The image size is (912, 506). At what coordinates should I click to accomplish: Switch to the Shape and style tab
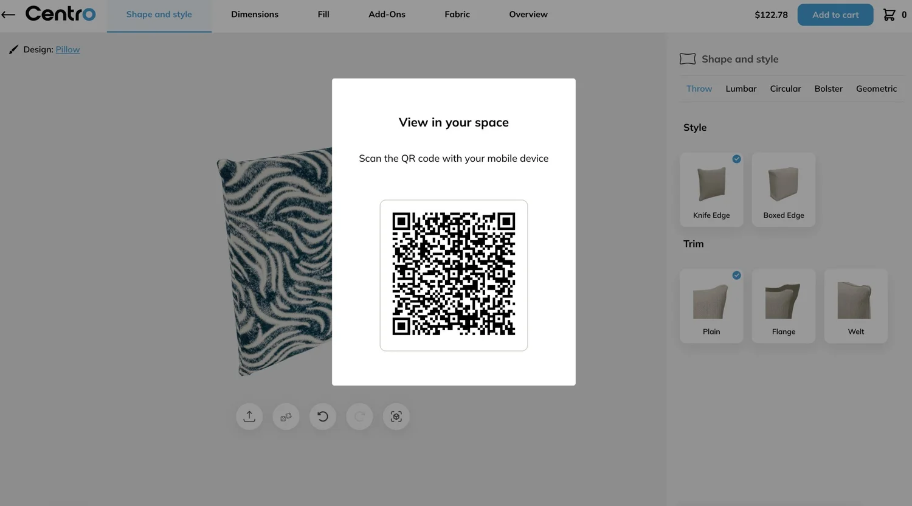pyautogui.click(x=159, y=15)
